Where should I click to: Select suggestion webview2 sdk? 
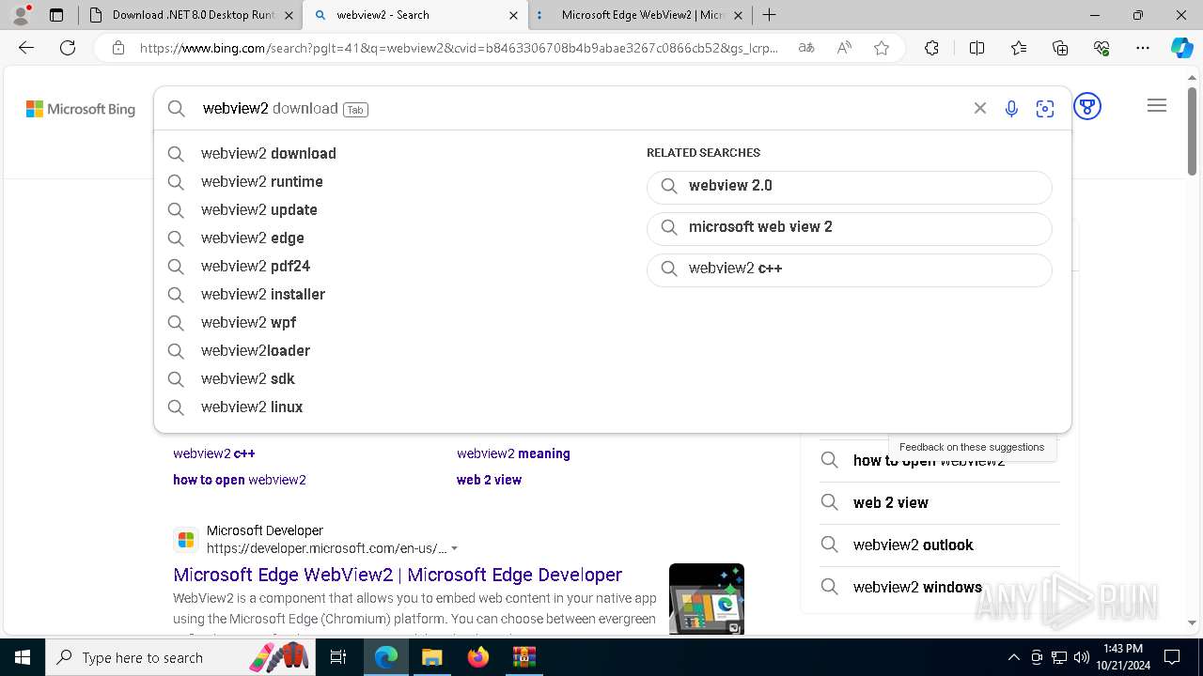247,378
